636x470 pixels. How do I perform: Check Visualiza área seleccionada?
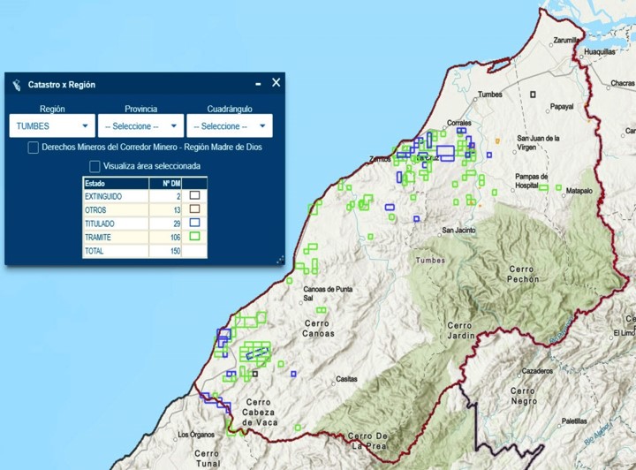[x=95, y=166]
